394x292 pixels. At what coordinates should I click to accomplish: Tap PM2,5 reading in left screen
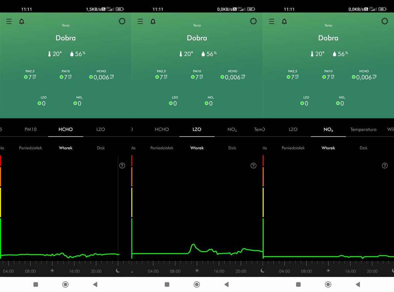30,75
